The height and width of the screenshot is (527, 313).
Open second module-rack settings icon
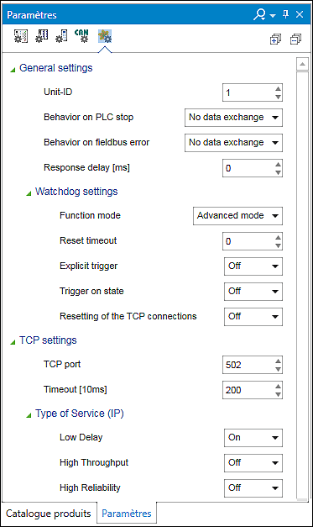point(42,36)
